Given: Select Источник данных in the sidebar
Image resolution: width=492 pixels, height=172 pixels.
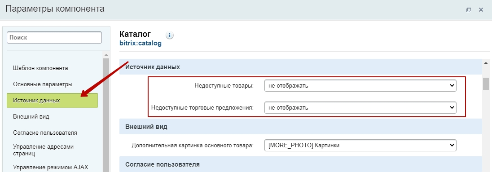Looking at the screenshot, I should coord(52,101).
